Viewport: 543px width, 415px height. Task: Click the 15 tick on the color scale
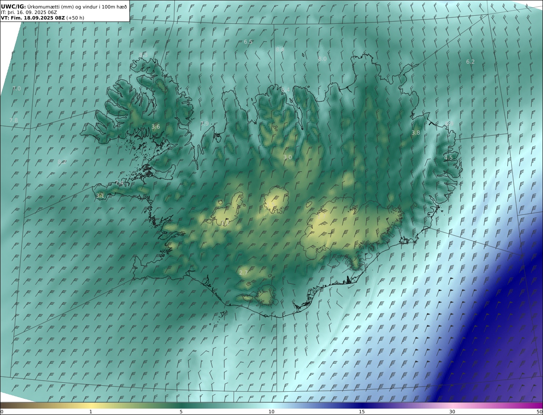coord(362,412)
